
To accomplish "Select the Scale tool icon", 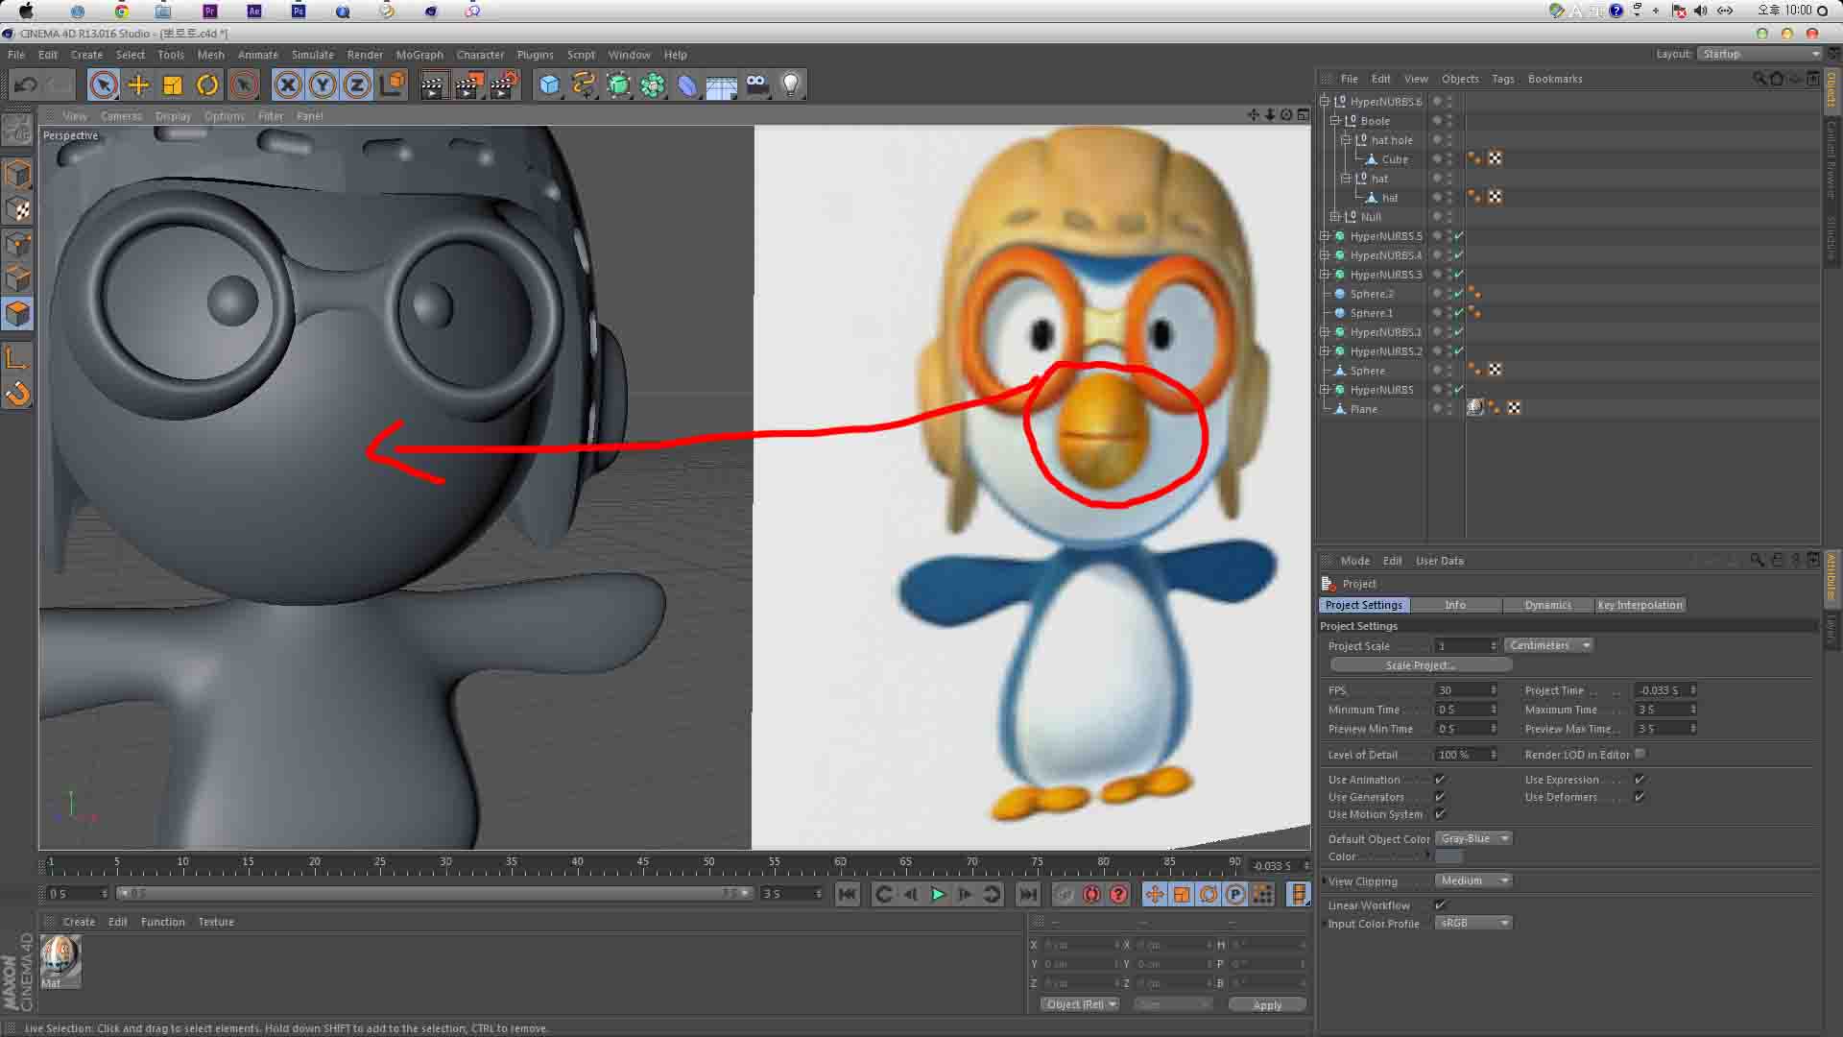I will pos(174,84).
